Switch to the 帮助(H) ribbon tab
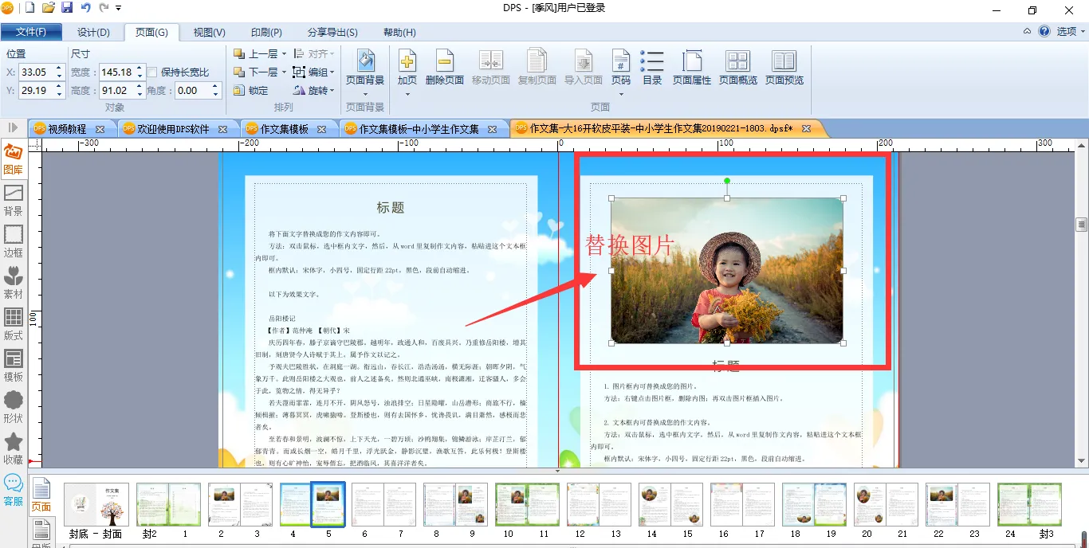1089x548 pixels. tap(399, 33)
